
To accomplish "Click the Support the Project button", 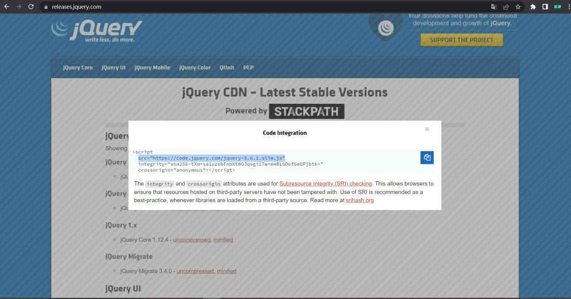I will pos(462,40).
